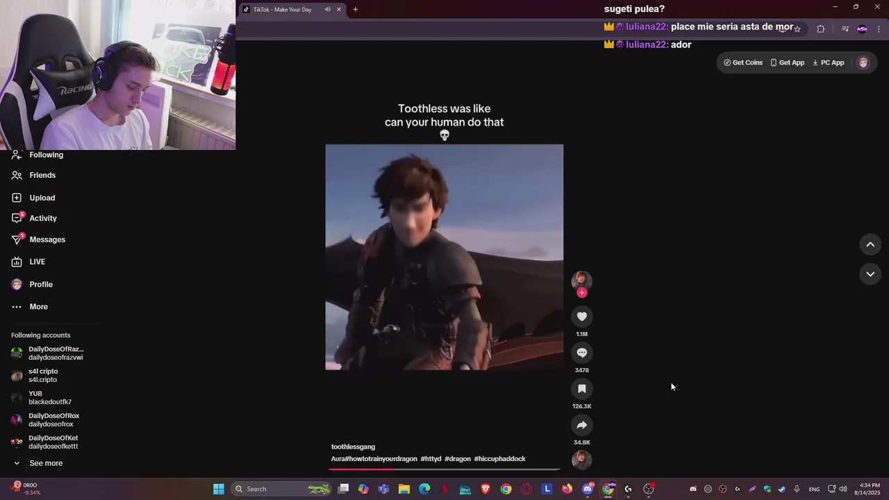Open the volume control in system tray
The height and width of the screenshot is (500, 889).
pyautogui.click(x=843, y=489)
